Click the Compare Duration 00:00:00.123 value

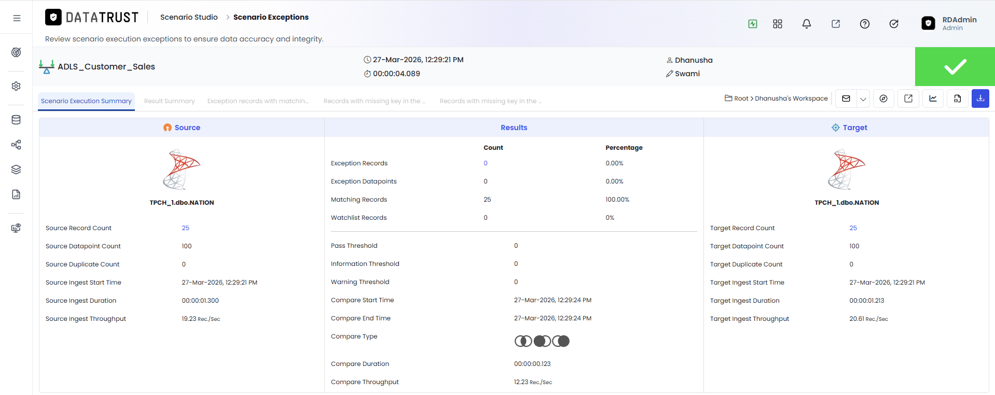533,364
